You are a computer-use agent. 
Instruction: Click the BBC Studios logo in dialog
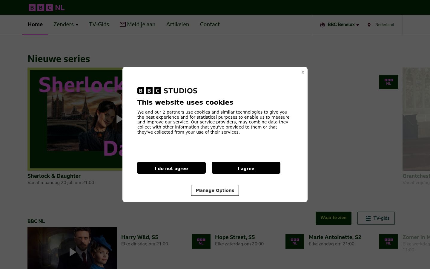(x=167, y=91)
